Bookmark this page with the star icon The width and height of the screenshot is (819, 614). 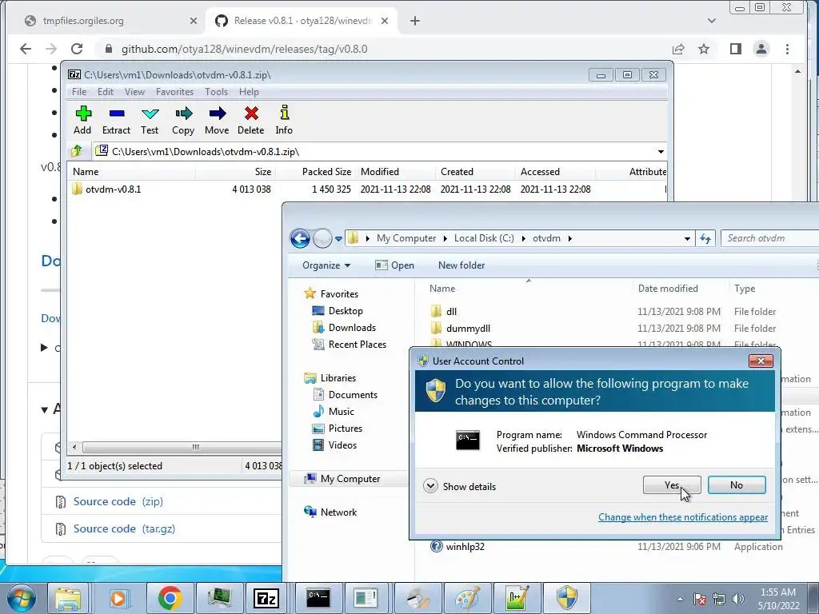point(704,49)
